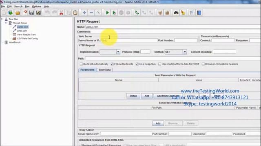Click the Add from Clipboard button
Viewport: 261px width, 146px height.
click(x=168, y=96)
